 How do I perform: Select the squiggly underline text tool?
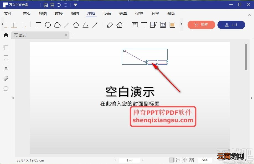coord(14,25)
